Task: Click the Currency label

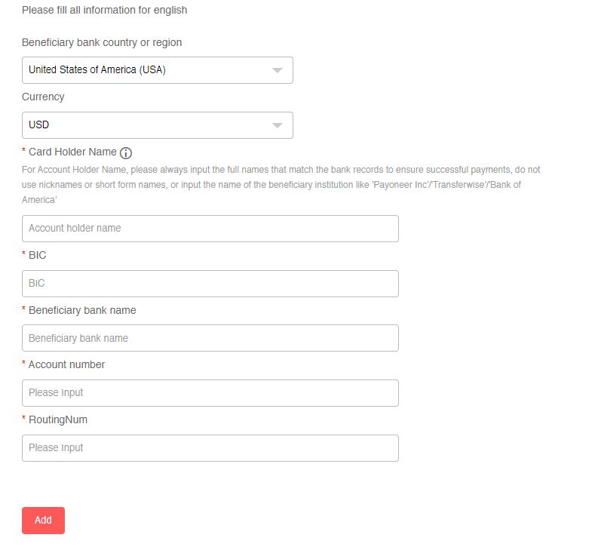Action: pyautogui.click(x=43, y=97)
